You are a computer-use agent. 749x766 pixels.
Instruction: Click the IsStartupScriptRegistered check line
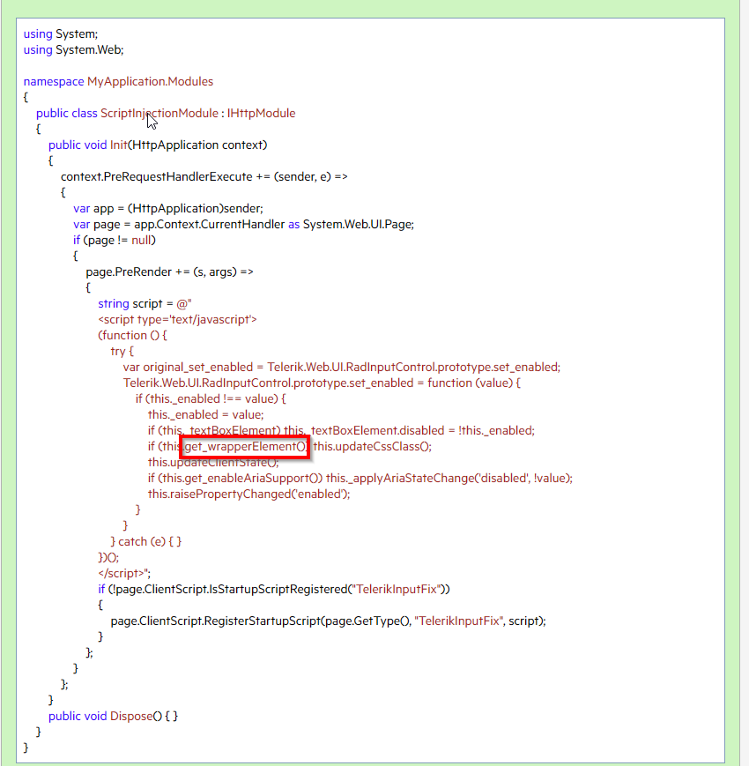pos(274,590)
